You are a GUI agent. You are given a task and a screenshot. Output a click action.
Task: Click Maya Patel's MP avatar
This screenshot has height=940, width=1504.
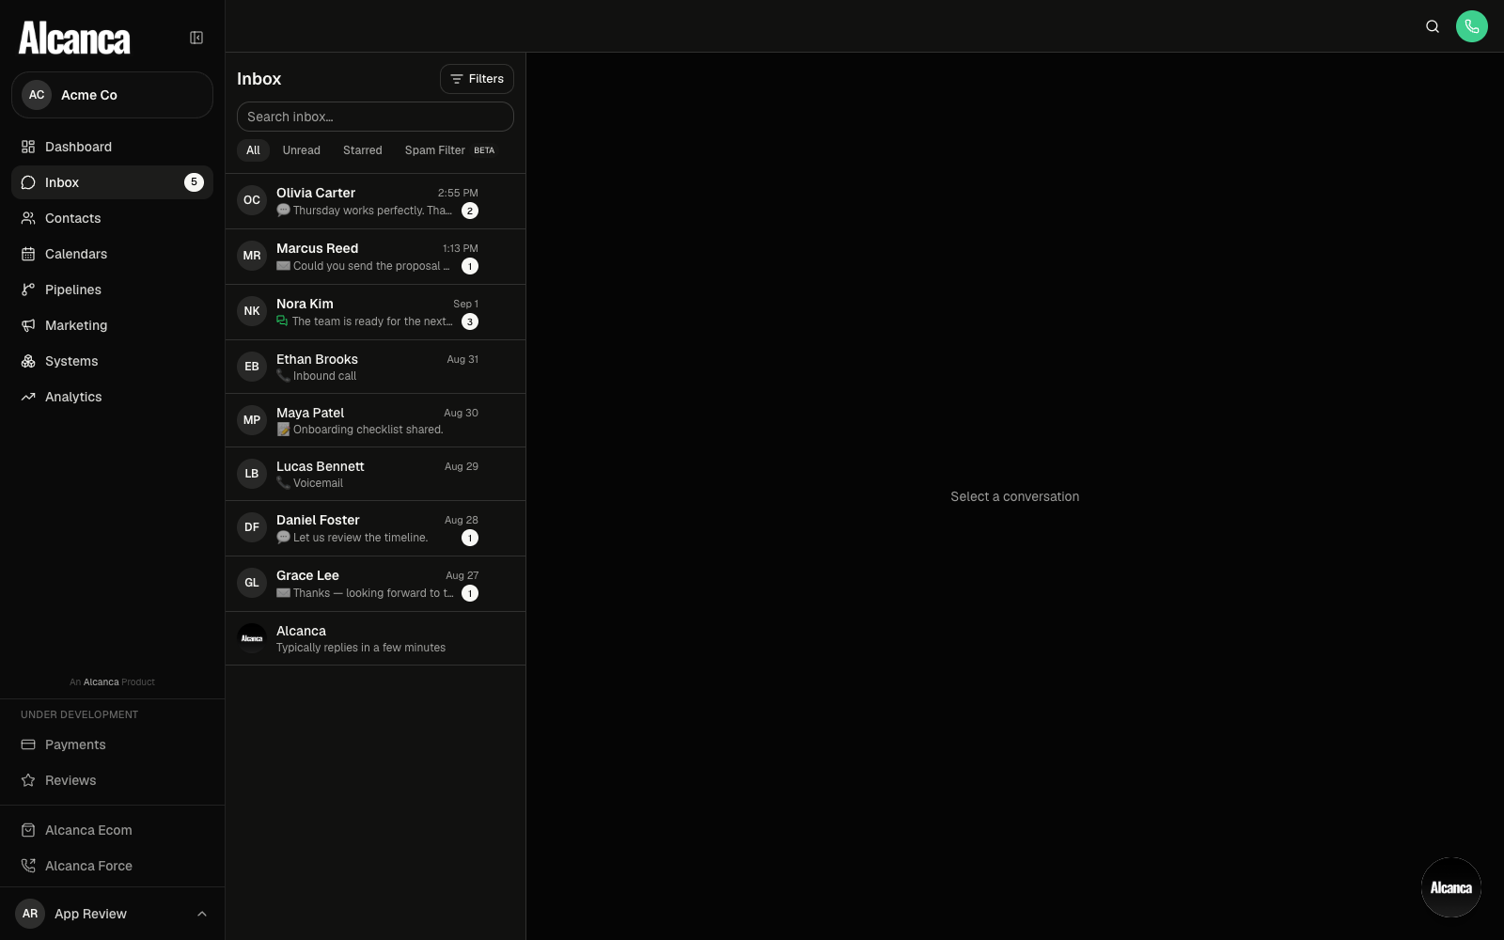252,420
